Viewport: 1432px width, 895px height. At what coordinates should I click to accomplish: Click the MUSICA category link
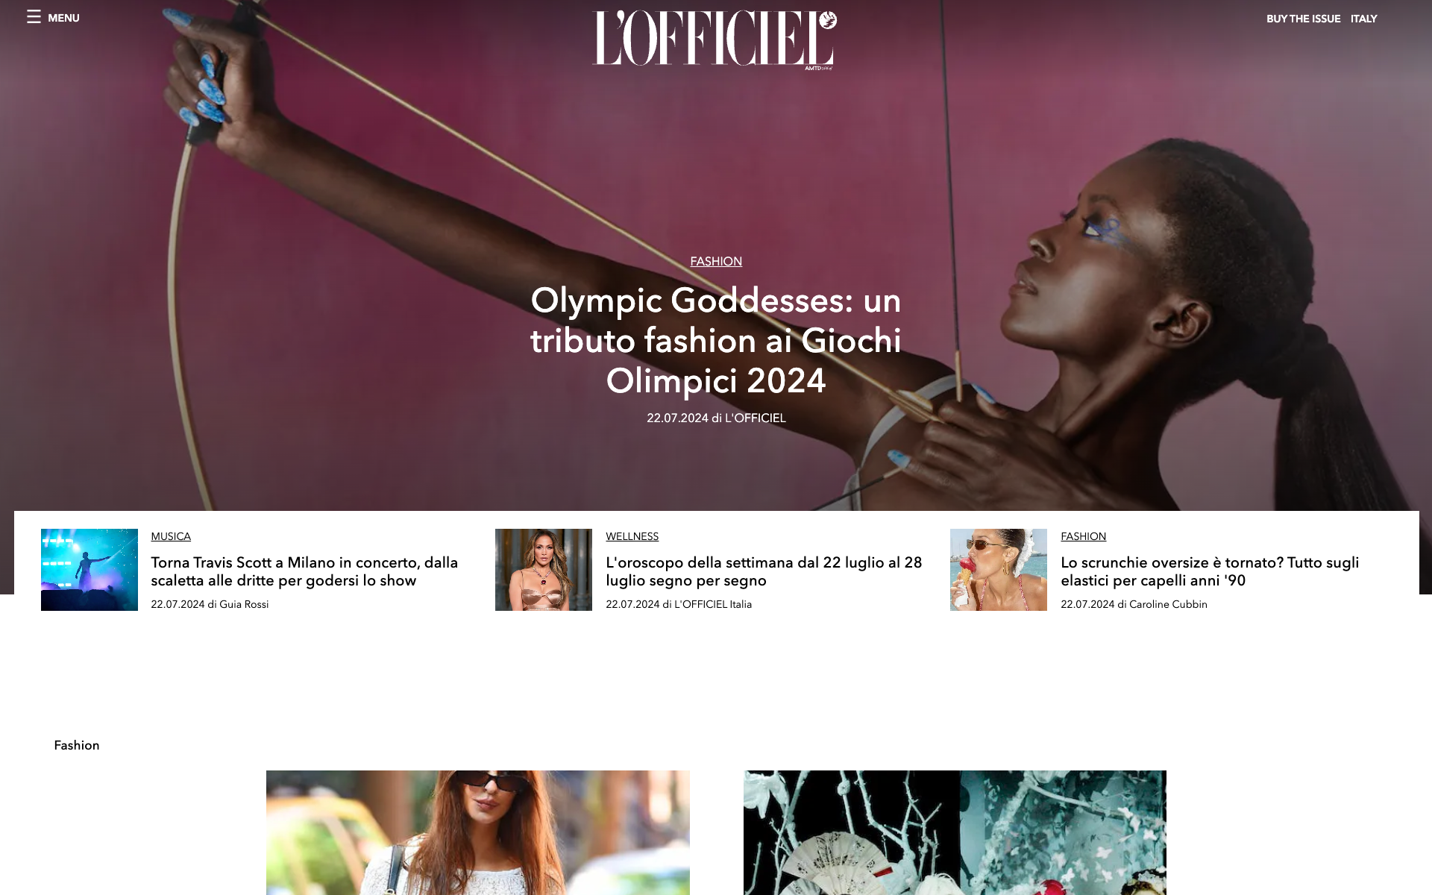tap(171, 536)
